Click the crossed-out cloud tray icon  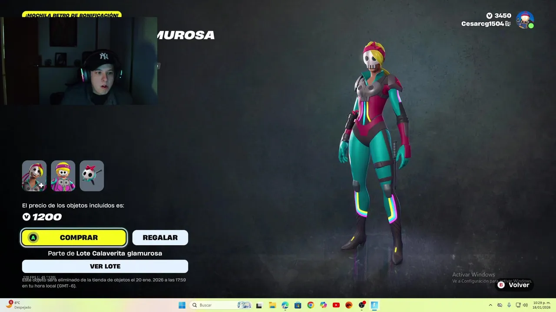pos(500,305)
